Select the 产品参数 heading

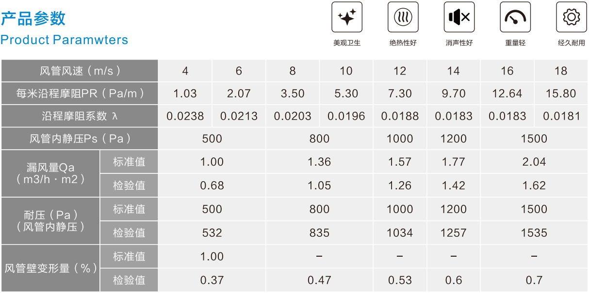(x=33, y=18)
